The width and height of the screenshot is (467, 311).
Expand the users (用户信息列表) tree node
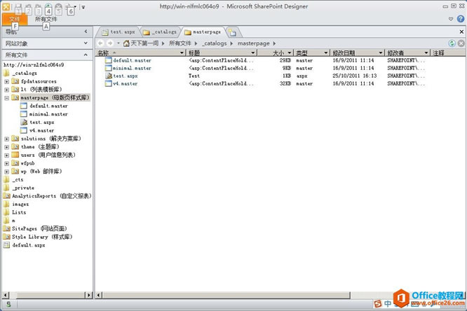pyautogui.click(x=6, y=155)
